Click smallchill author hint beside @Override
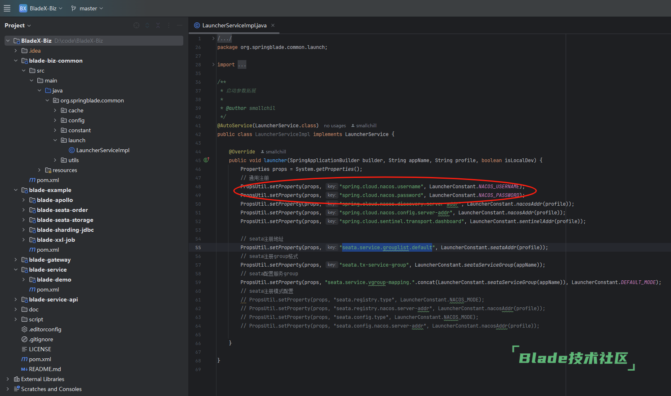This screenshot has width=671, height=396. 273,152
